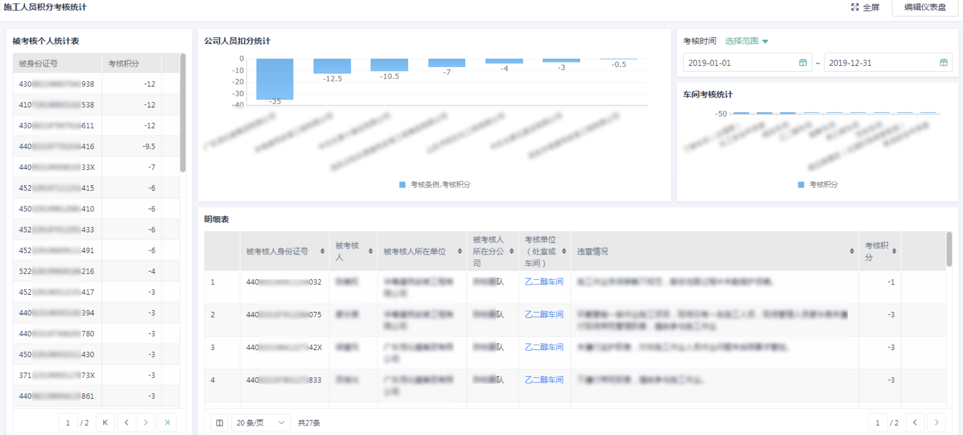This screenshot has width=963, height=435.
Task: Expand the 选择范围 range dropdown
Action: point(747,41)
